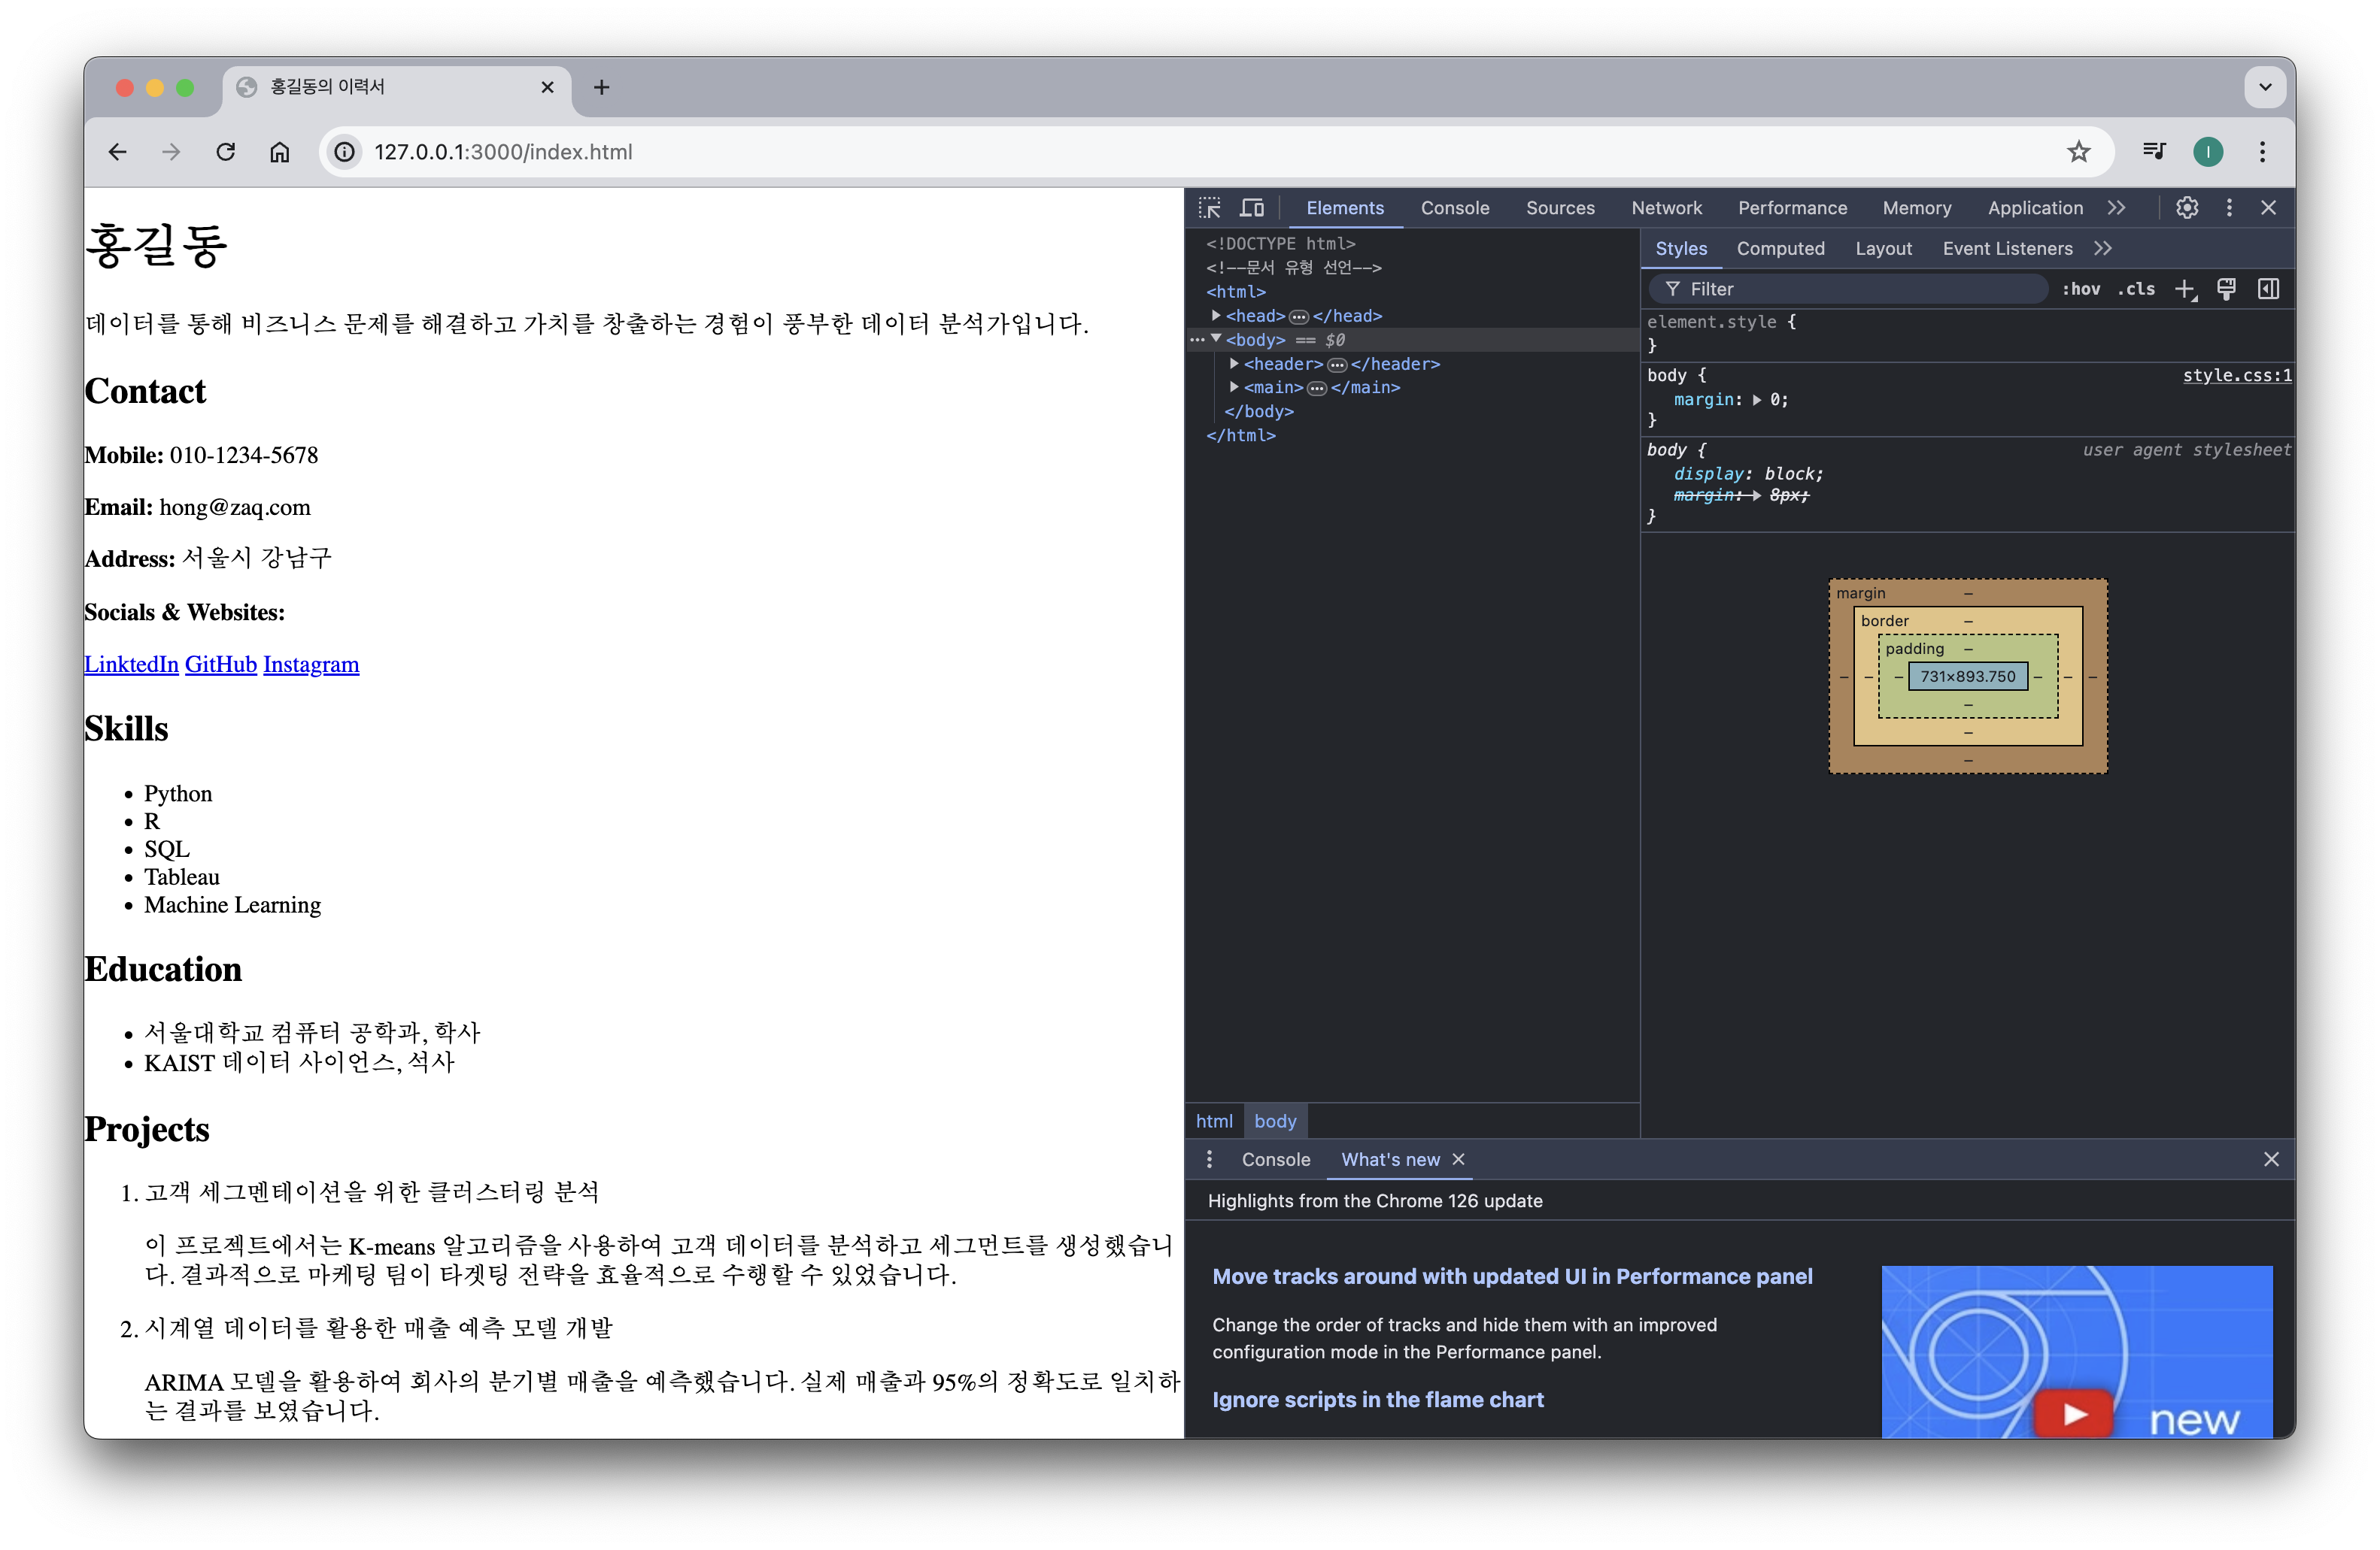Open DevTools settings gear
Image resolution: width=2380 pixels, height=1550 pixels.
2187,208
